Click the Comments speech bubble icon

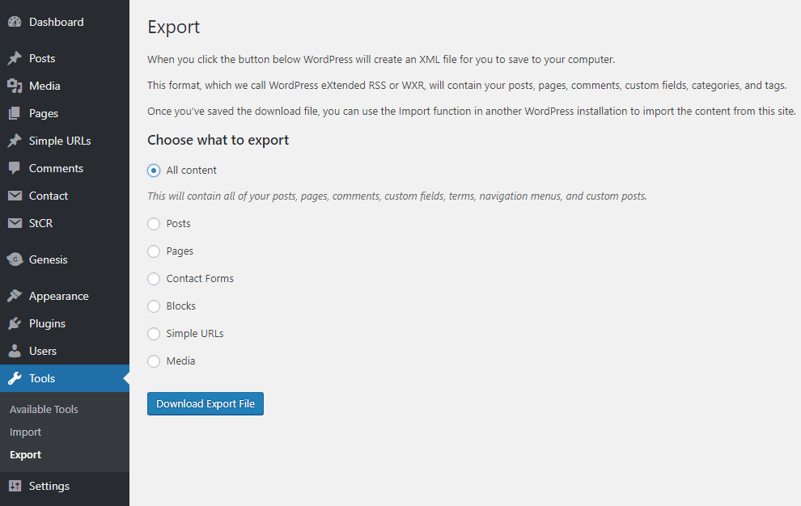15,168
